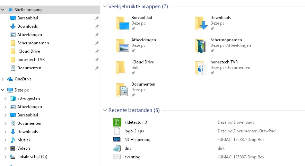Screen dimensions: 305x166
Task: Click the pin next to honestech TVR in sidebar
Action: [x=97, y=60]
